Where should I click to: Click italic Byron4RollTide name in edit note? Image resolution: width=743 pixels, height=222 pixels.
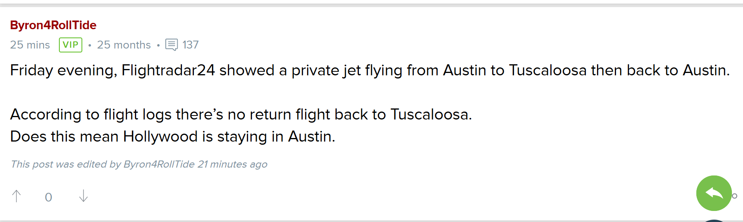pos(159,164)
